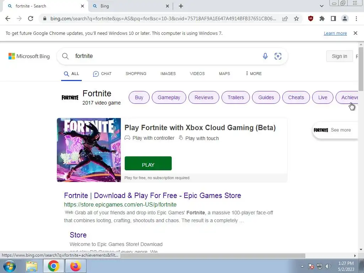
Task: Switch to the IMAGES tab
Action: click(168, 74)
